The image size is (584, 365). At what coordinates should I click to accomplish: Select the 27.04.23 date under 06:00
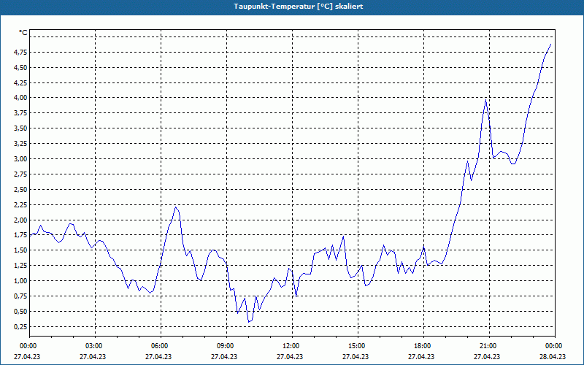click(158, 356)
